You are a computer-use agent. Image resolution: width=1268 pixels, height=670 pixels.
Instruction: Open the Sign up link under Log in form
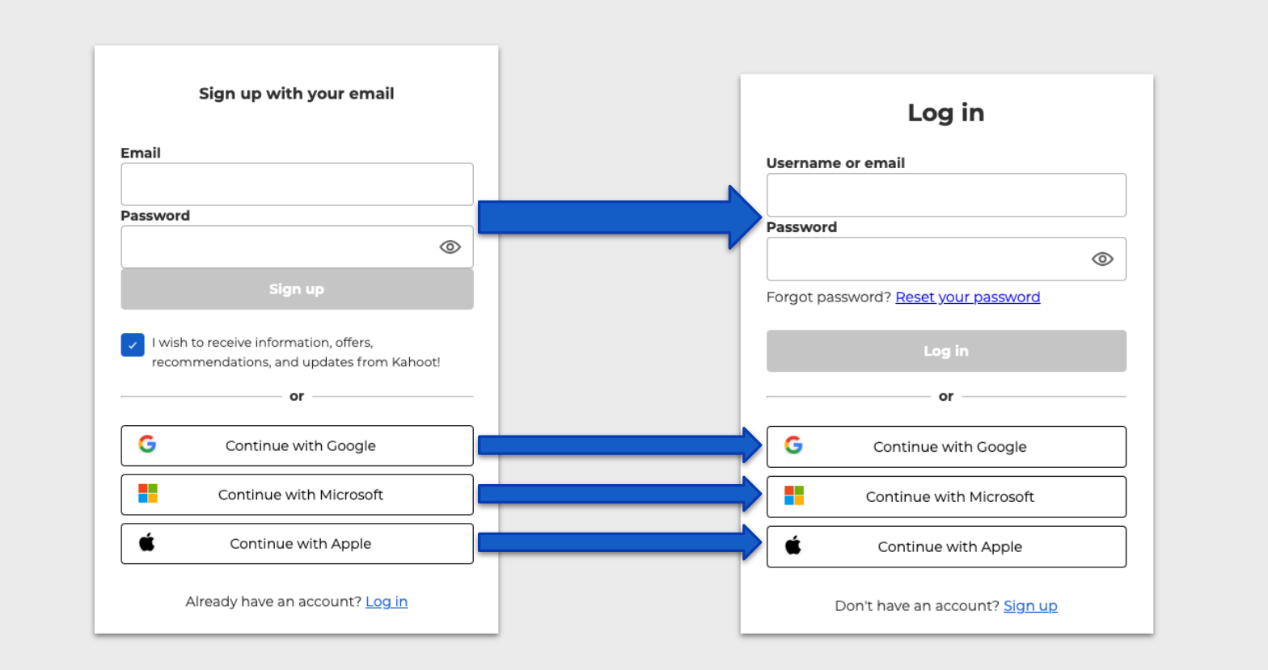tap(1030, 605)
